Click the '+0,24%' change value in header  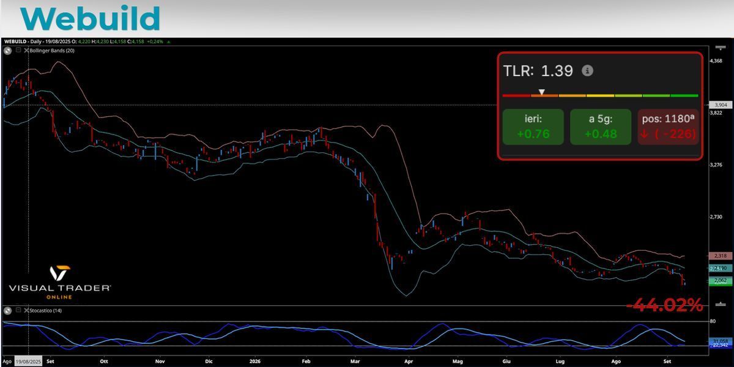tap(154, 42)
